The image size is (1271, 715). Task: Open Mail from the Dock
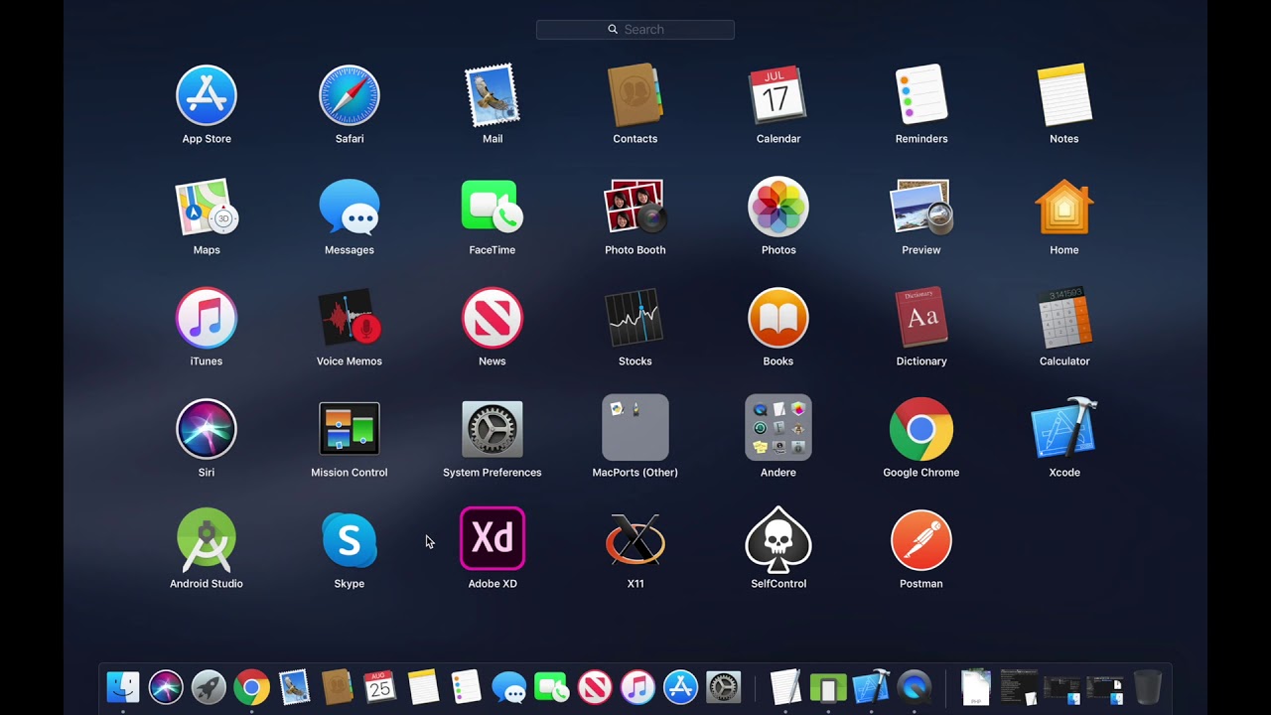click(295, 687)
